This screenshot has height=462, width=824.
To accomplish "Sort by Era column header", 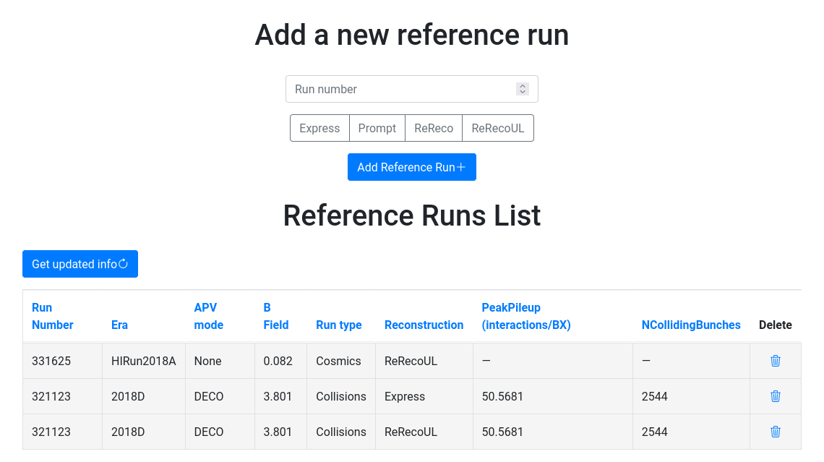I will point(119,325).
